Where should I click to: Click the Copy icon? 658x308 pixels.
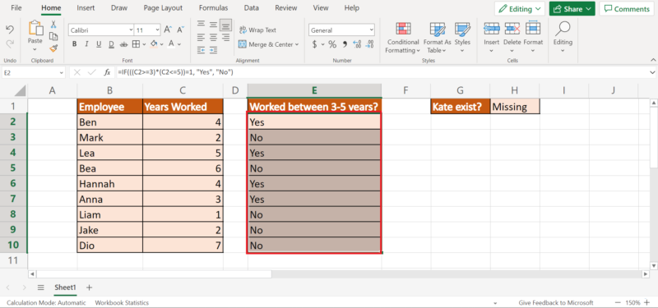point(53,36)
